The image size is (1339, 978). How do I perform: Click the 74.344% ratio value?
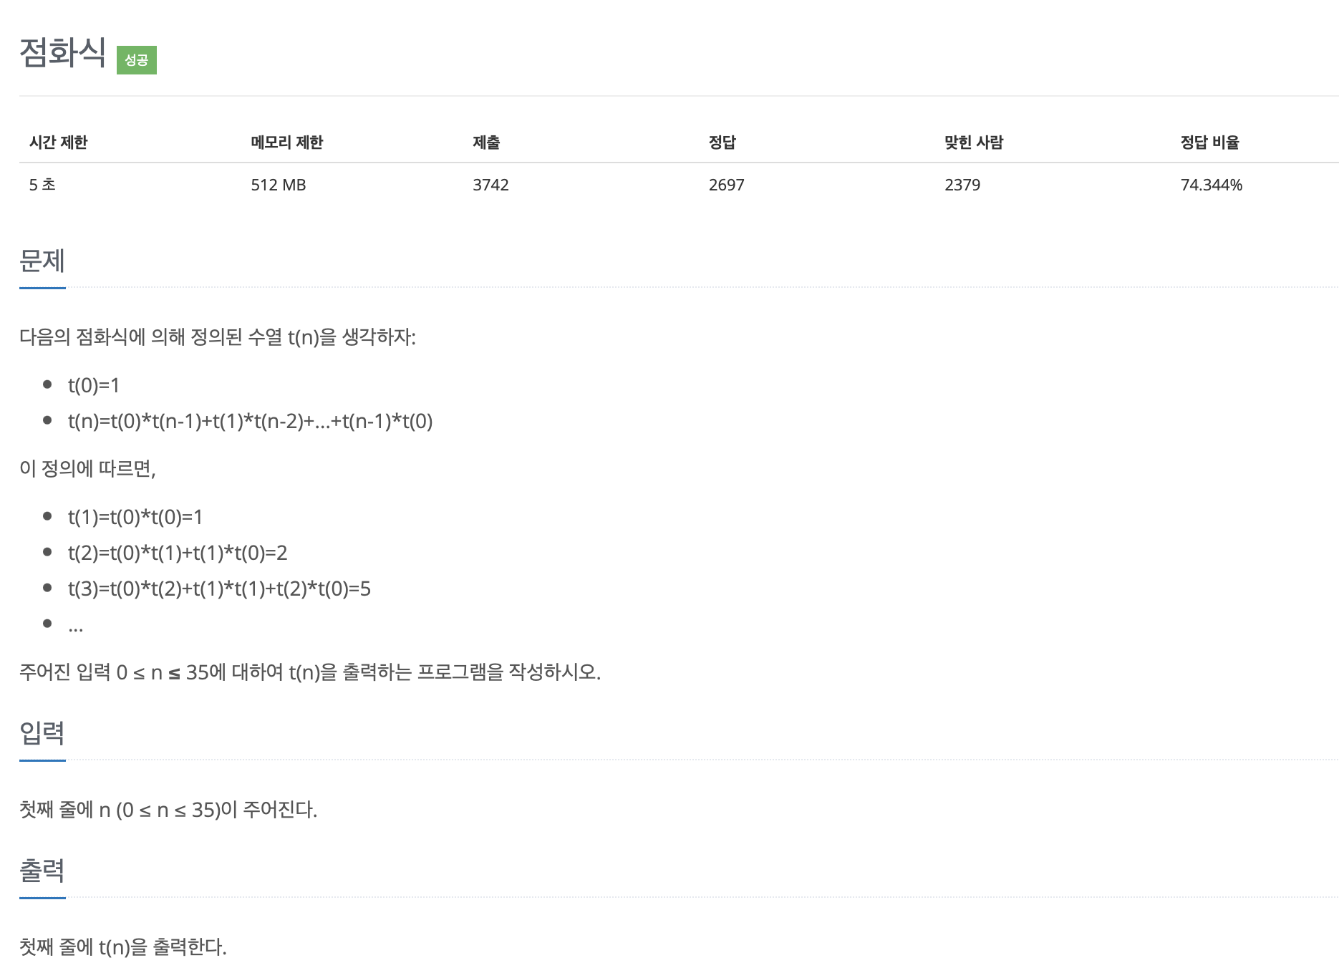pyautogui.click(x=1211, y=185)
